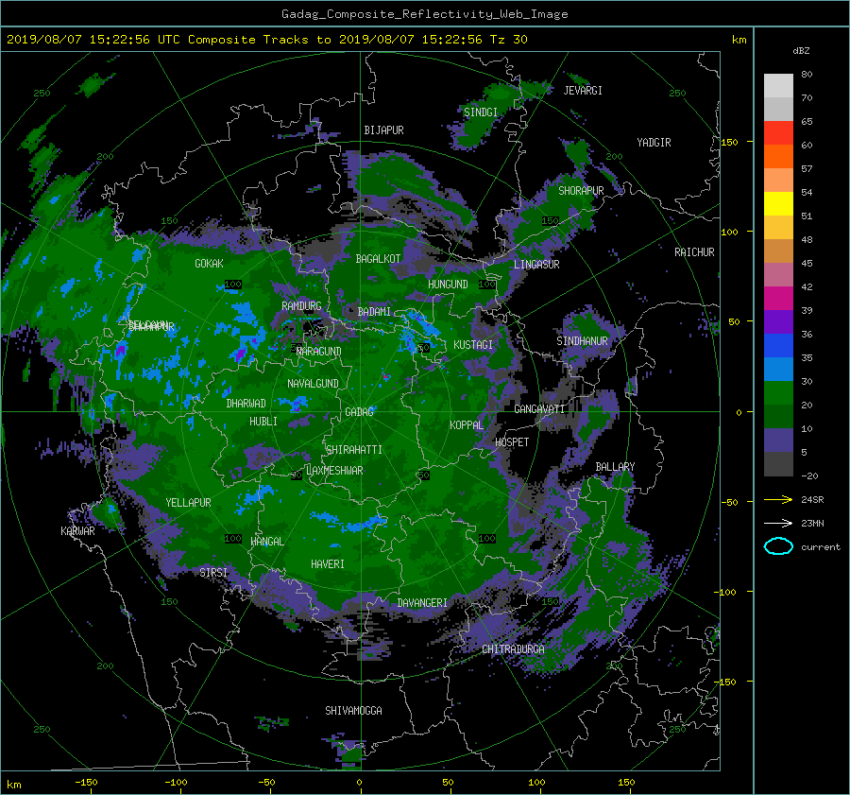Click the DHARWAD city label
850x795 pixels.
point(246,404)
